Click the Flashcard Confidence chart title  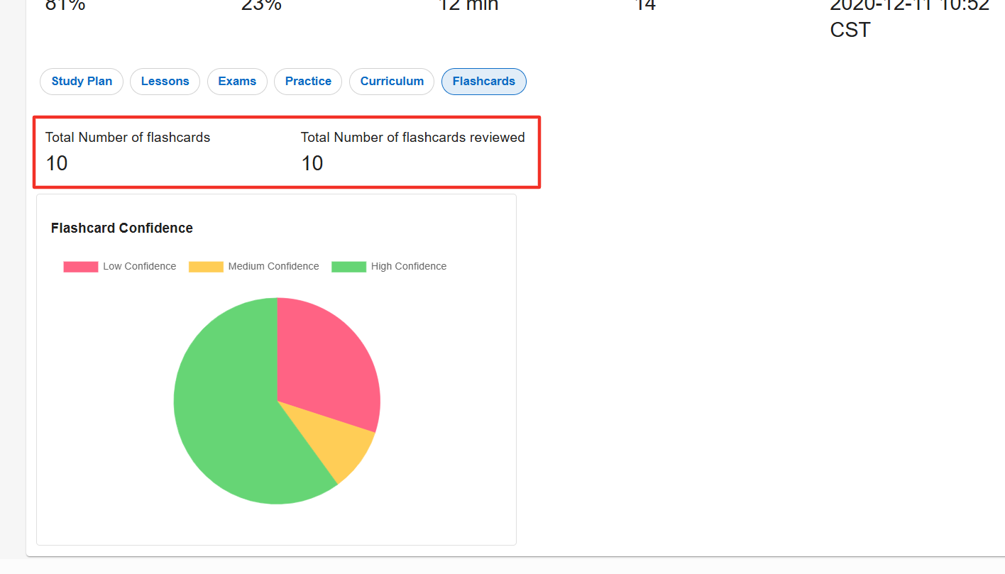[x=122, y=228]
